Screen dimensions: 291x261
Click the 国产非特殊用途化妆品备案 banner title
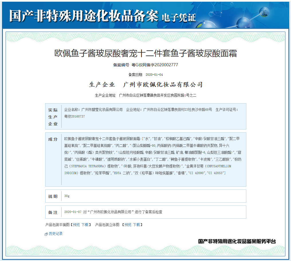click(x=83, y=15)
